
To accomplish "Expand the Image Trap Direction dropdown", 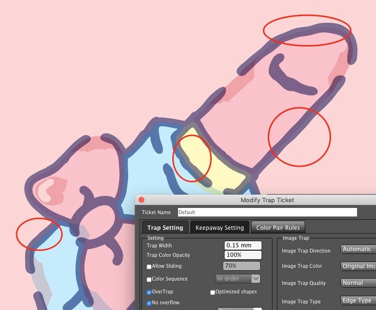I will click(x=358, y=249).
